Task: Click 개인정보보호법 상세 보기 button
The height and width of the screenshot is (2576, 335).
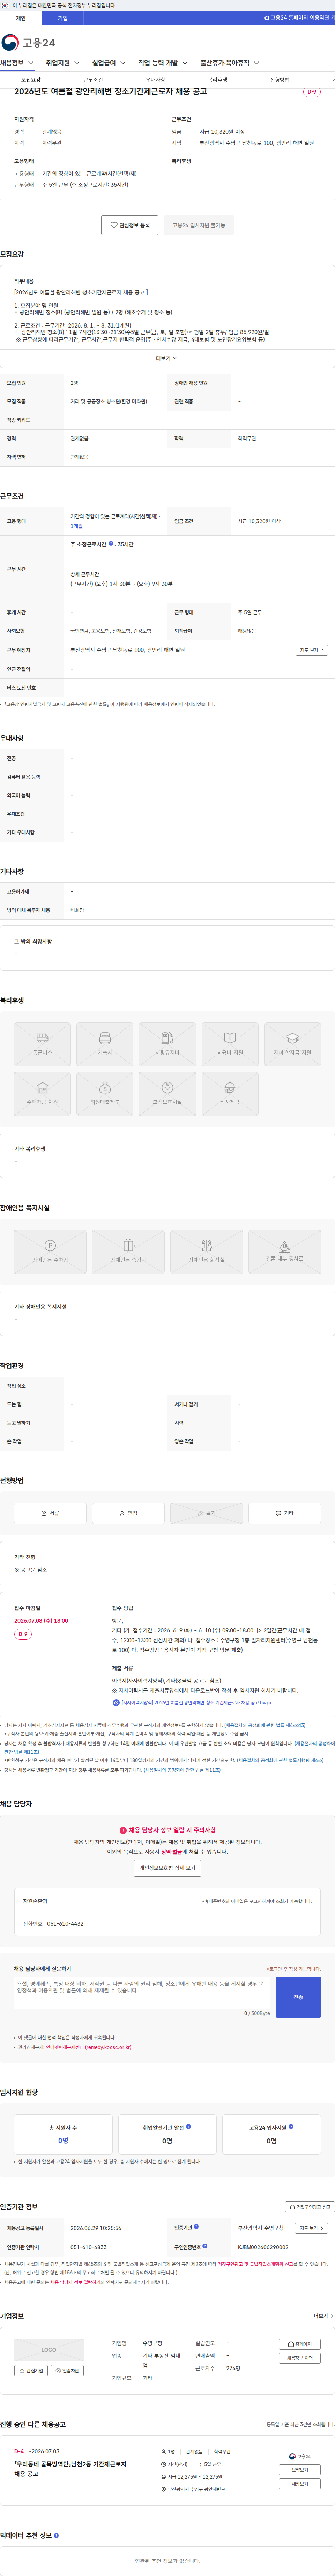Action: click(x=167, y=1867)
